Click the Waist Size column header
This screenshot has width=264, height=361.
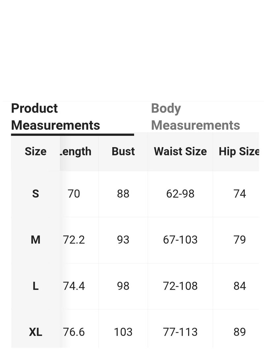181,151
